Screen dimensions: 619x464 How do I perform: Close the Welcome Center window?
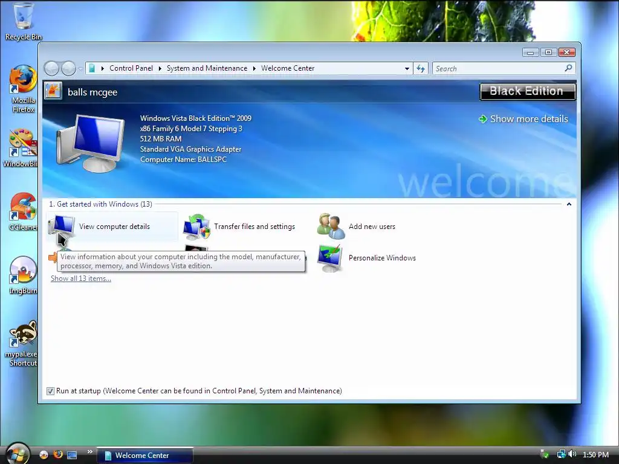point(567,52)
